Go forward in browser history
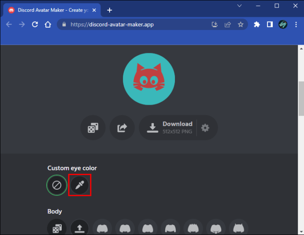 pos(22,24)
